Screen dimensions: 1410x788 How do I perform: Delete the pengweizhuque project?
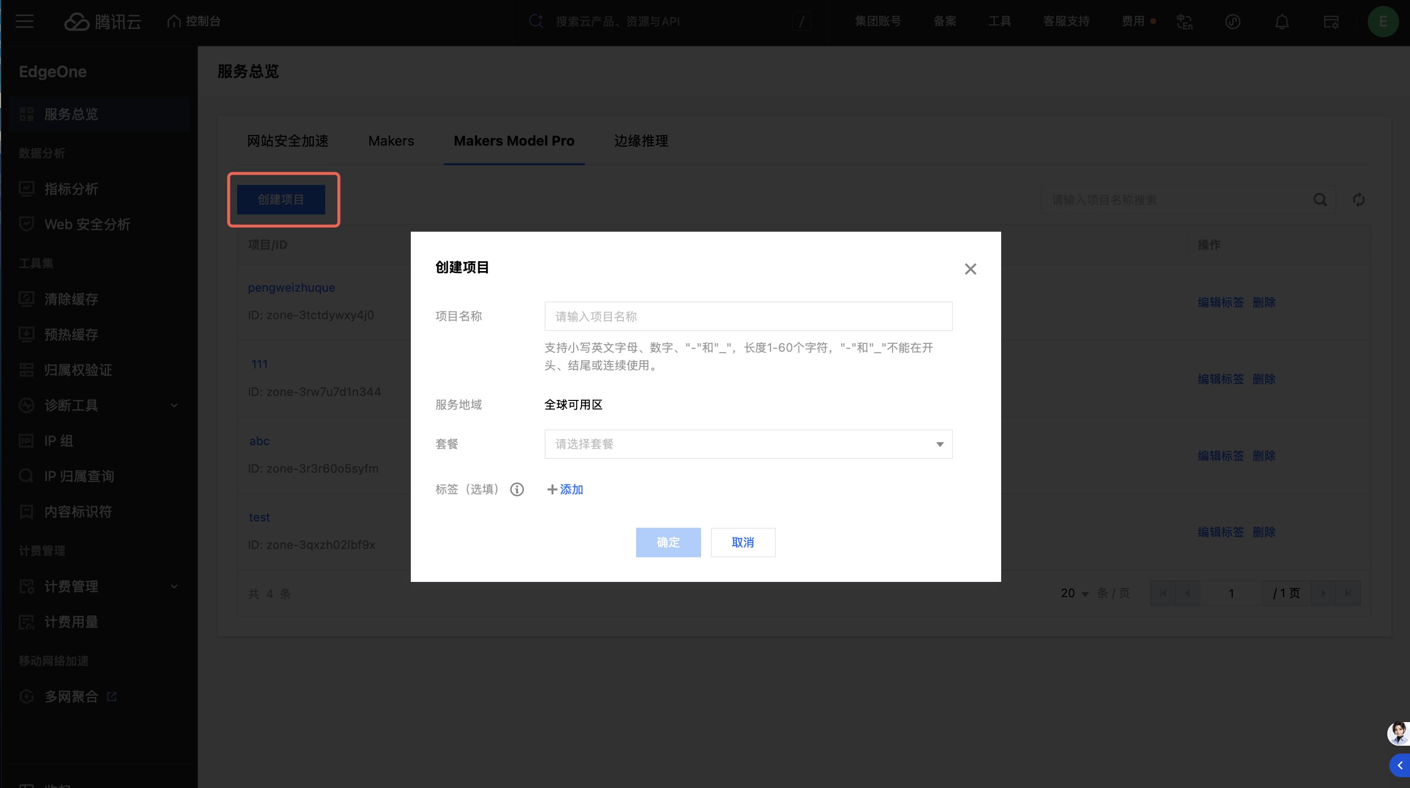[x=1264, y=302]
